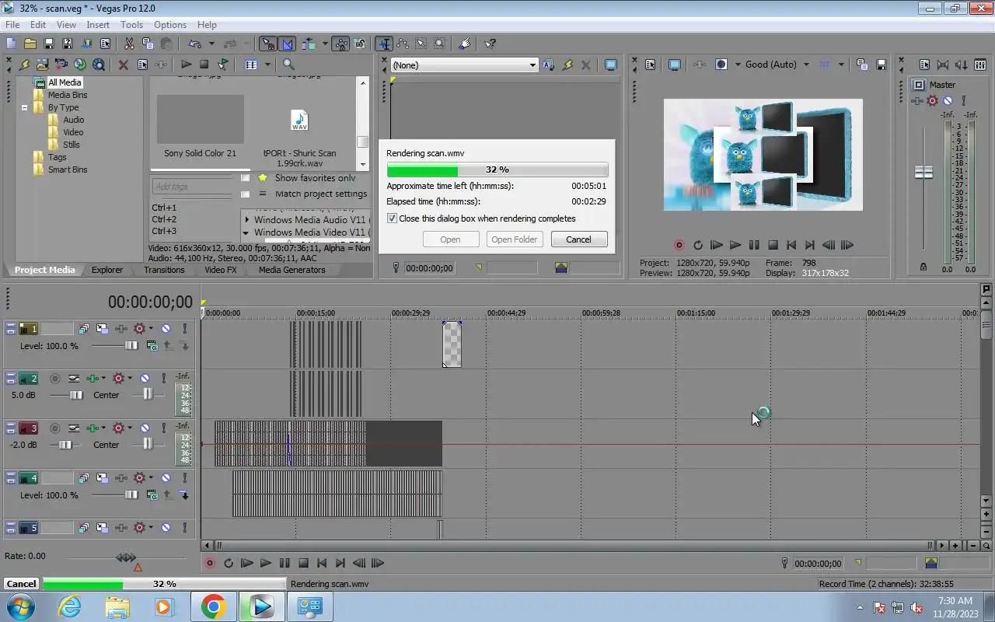Open Track Motion on video track 1

[x=102, y=329]
